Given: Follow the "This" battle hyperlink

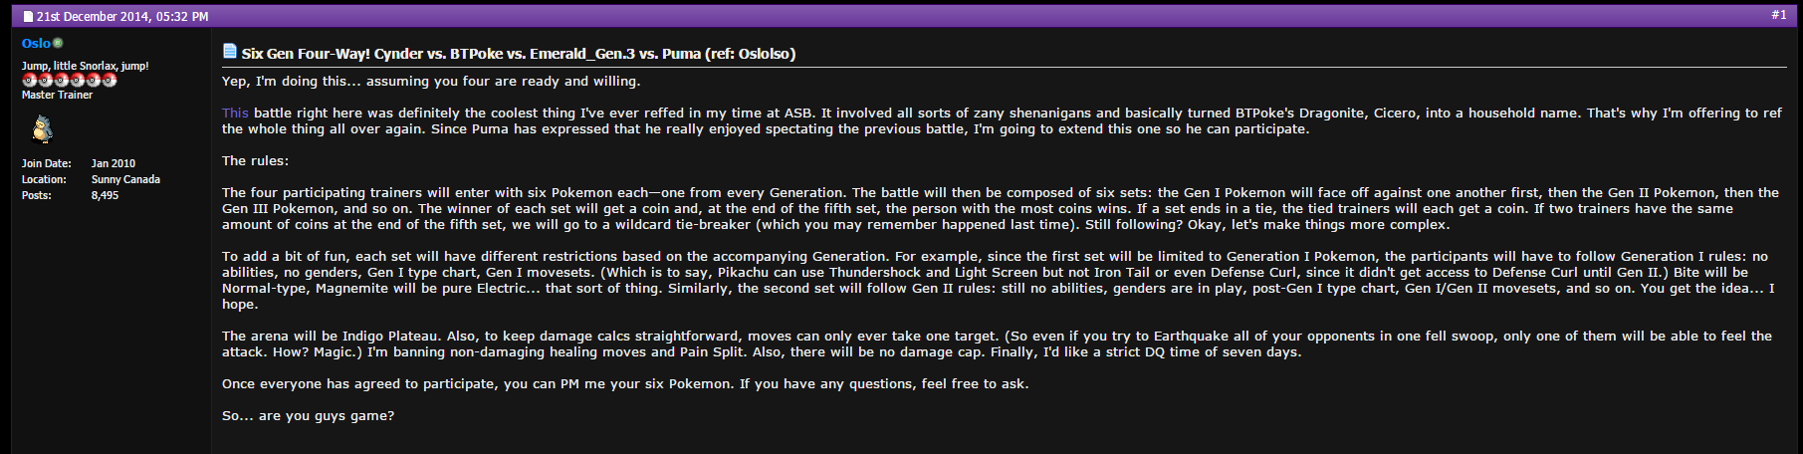Looking at the screenshot, I should pos(235,113).
